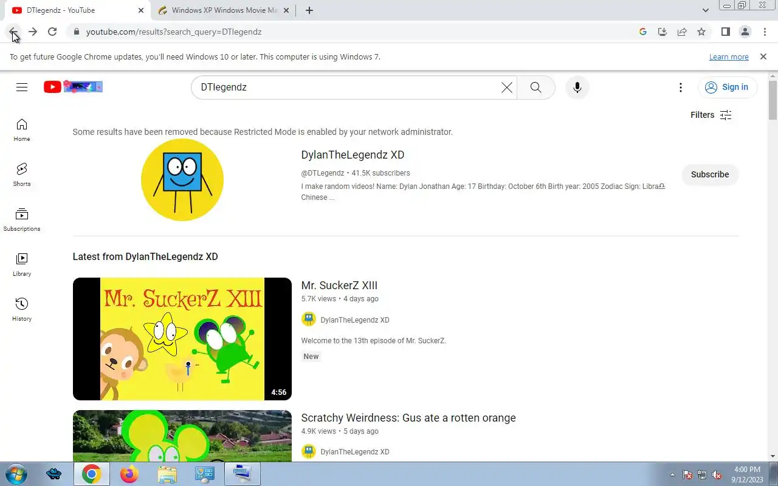Image resolution: width=778 pixels, height=486 pixels.
Task: Share this page from address bar
Action: [682, 32]
